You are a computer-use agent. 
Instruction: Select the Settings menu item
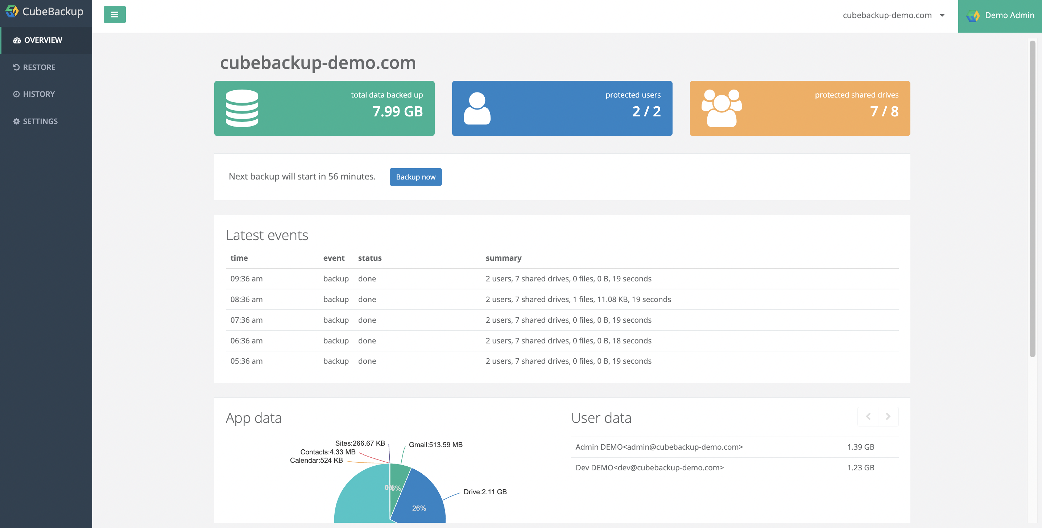[x=40, y=120]
